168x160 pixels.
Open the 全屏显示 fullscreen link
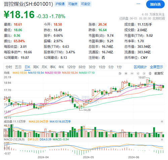[157, 67]
